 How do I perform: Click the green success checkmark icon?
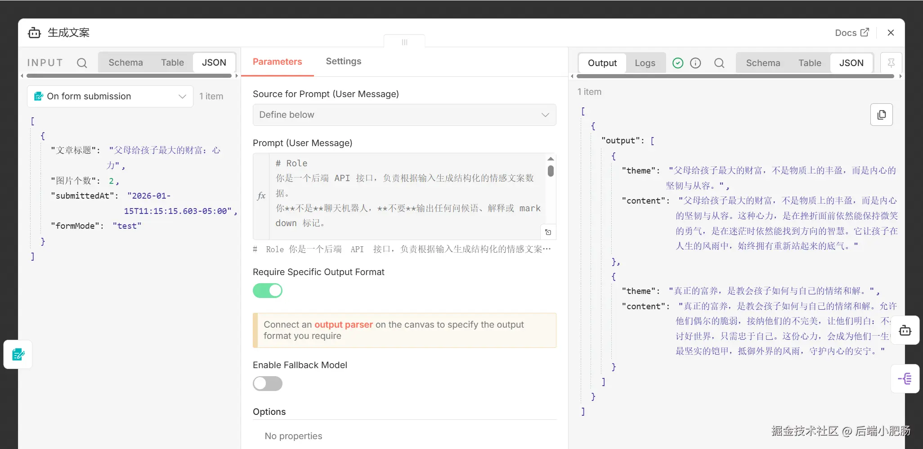tap(678, 63)
